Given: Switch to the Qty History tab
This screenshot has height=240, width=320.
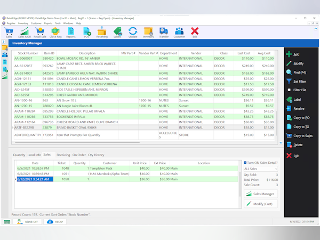Looking at the screenshot, I should pyautogui.click(x=96, y=155).
